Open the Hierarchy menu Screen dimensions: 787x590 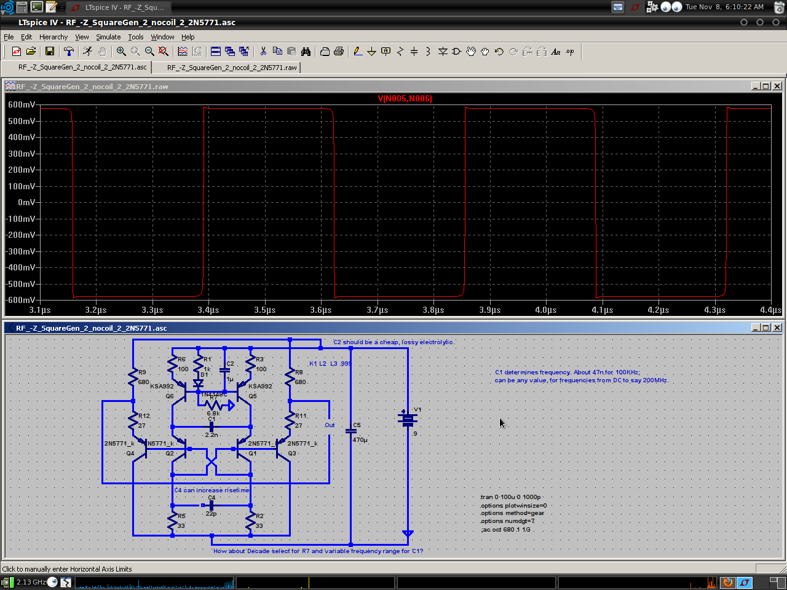pyautogui.click(x=53, y=37)
